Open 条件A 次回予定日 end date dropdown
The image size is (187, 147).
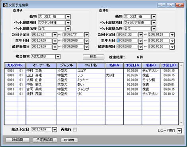pyautogui.click(x=87, y=35)
